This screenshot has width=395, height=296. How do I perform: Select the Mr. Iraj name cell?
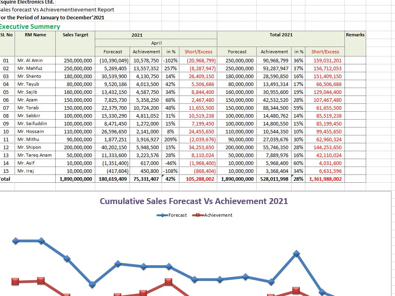click(x=35, y=171)
